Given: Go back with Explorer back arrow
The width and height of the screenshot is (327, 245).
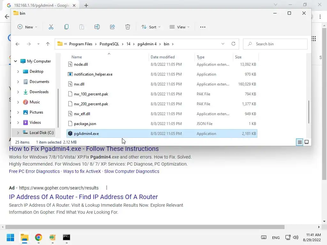Looking at the screenshot, I should [18, 44].
